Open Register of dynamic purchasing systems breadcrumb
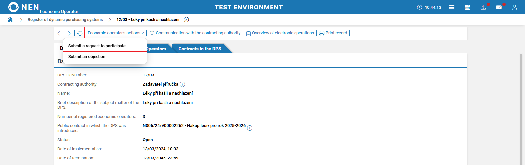The height and width of the screenshot is (165, 525). coord(65,20)
